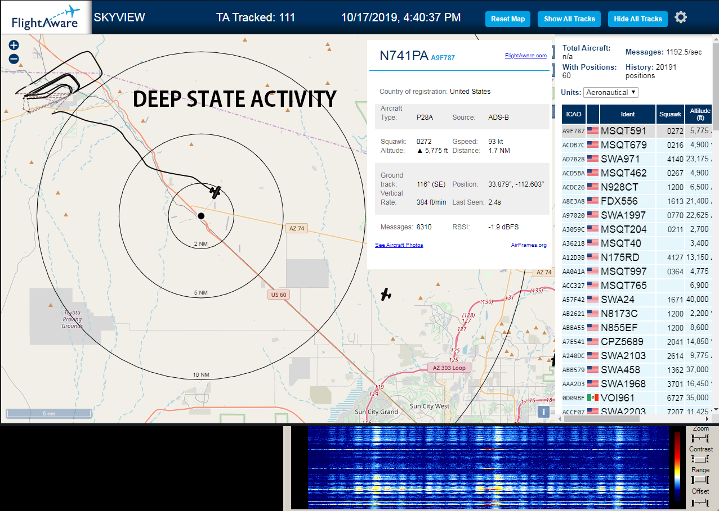719x511 pixels.
Task: Select the SWA2103 aircraft row
Action: click(637, 355)
